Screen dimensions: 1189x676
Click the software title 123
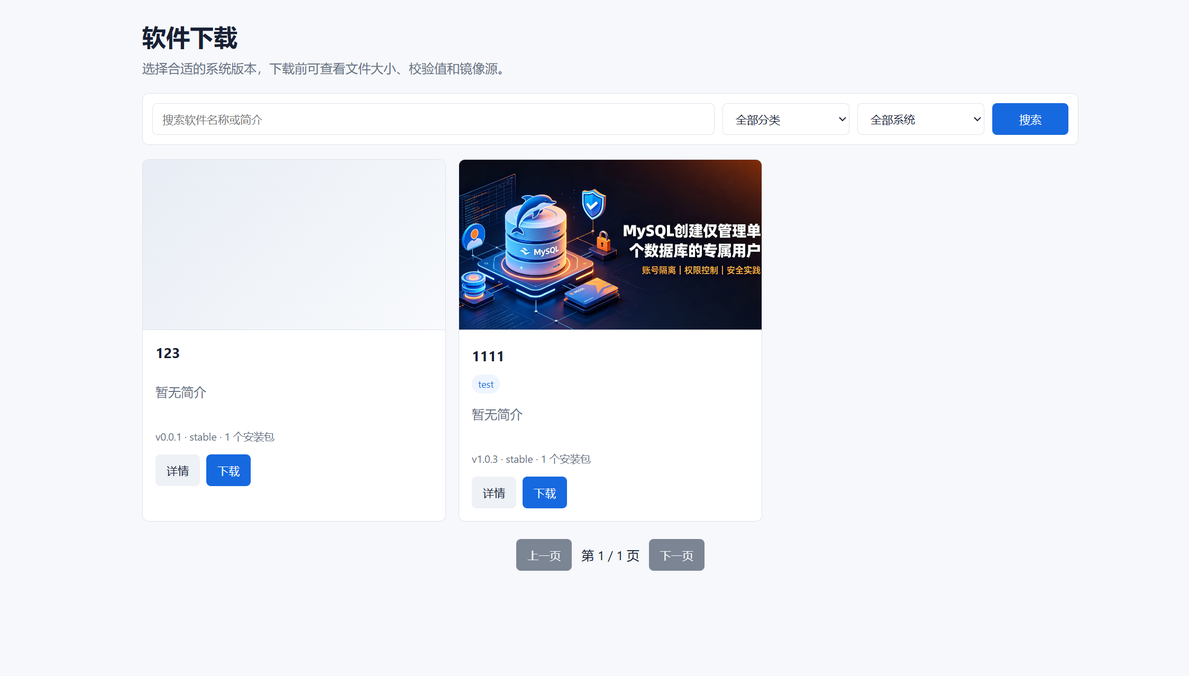168,353
